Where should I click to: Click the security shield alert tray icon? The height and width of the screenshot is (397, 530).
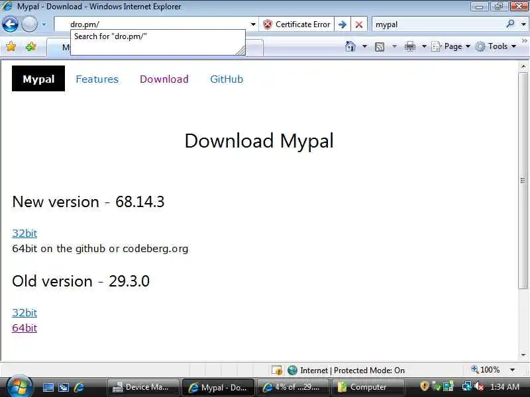click(425, 386)
